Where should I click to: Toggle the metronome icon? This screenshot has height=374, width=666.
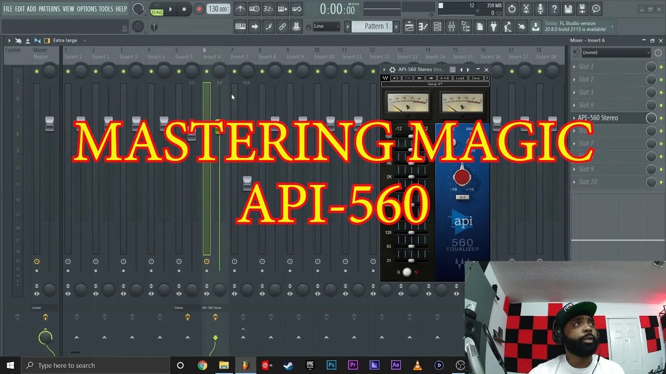click(x=240, y=9)
